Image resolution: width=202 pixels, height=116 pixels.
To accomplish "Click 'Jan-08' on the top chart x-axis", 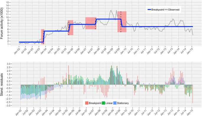I will [x=97, y=51].
